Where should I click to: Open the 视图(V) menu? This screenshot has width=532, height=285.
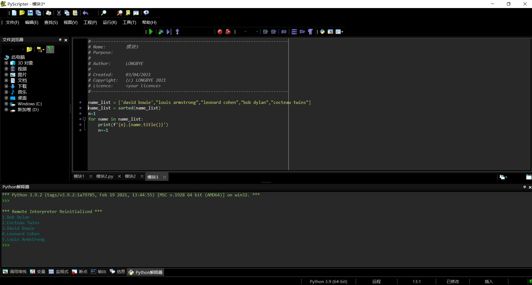[x=71, y=22]
